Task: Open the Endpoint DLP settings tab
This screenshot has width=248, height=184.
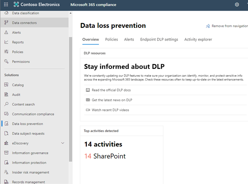Action: point(159,39)
